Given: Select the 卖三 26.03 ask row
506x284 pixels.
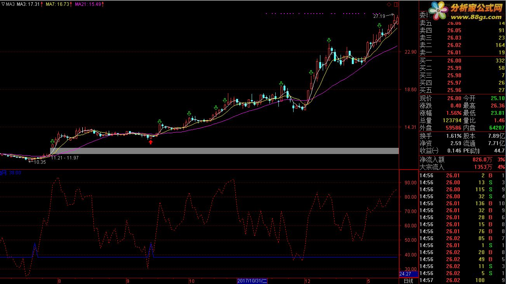Looking at the screenshot, I should tap(462, 38).
